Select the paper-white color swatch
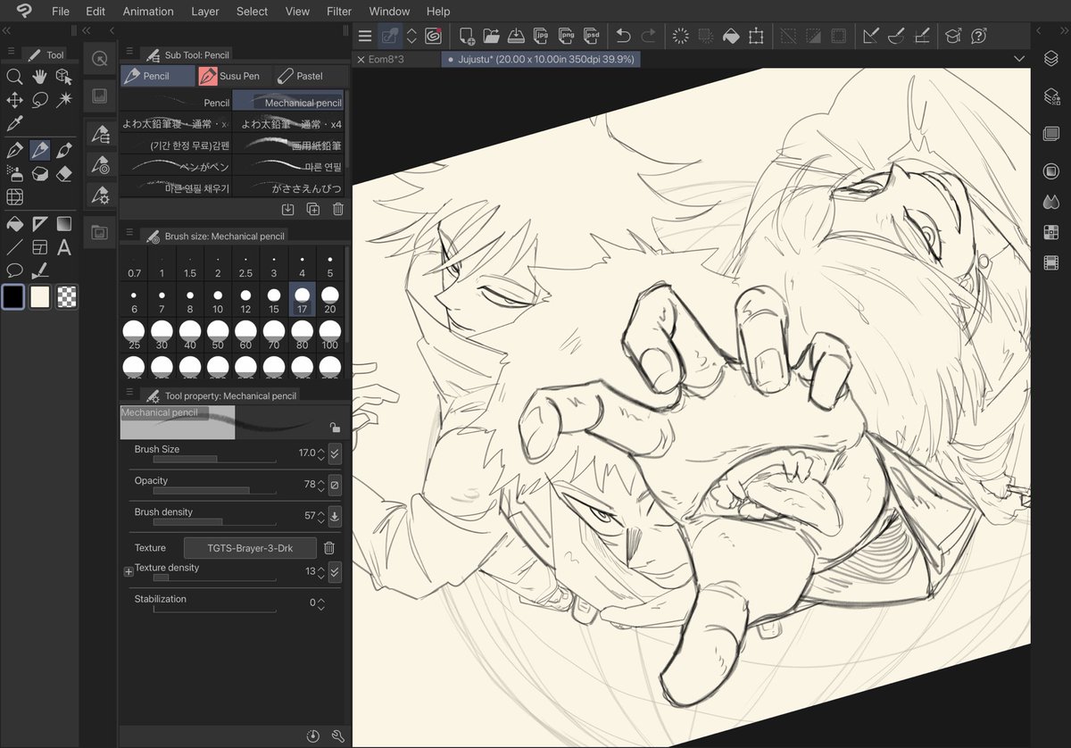 click(x=39, y=295)
